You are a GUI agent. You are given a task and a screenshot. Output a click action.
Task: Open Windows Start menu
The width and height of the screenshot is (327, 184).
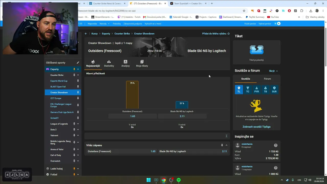tap(148, 180)
